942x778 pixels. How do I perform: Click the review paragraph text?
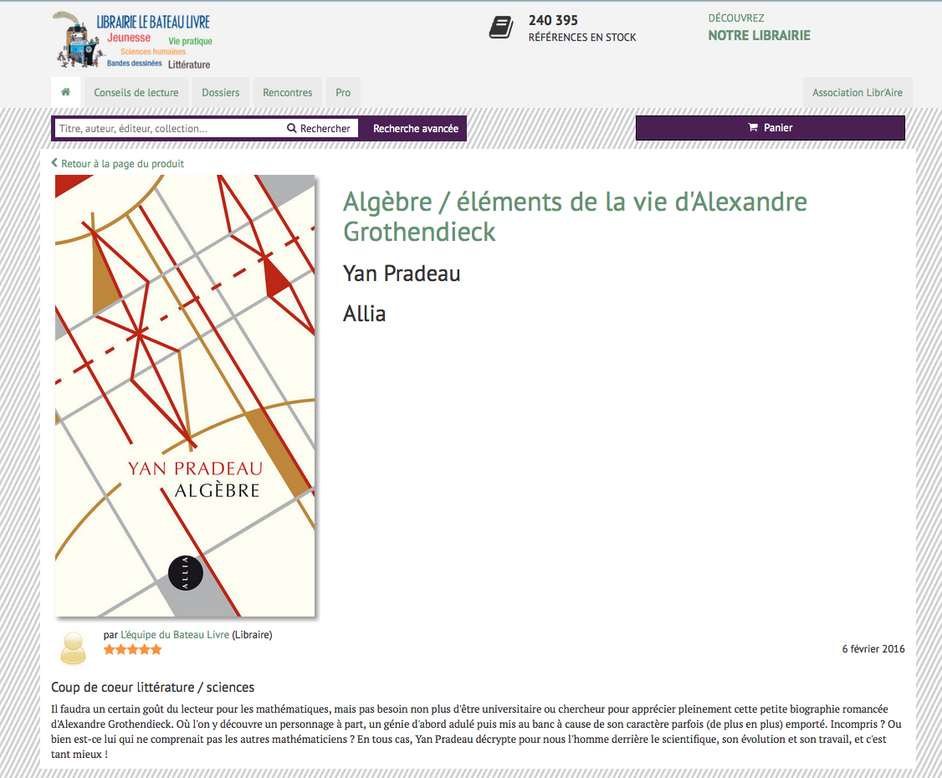[476, 732]
